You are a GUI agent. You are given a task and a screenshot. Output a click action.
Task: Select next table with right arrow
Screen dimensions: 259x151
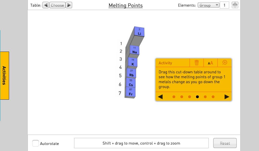[x=69, y=5]
